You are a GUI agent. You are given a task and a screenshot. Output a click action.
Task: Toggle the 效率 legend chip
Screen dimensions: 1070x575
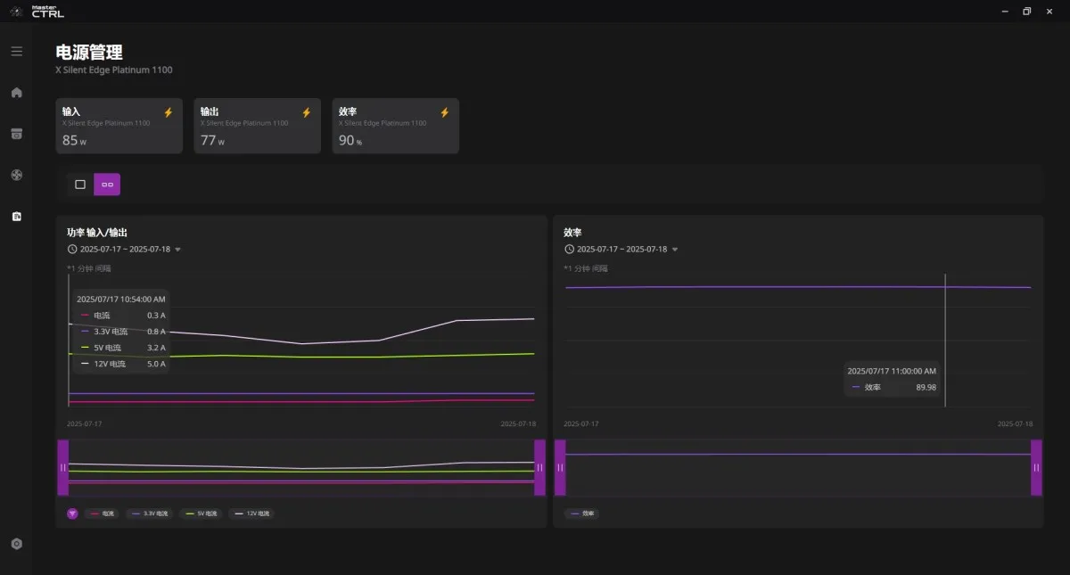pos(583,513)
